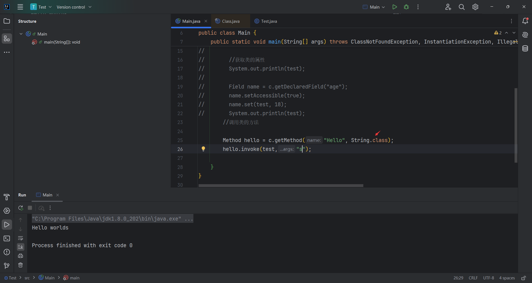Open the Build hammer tool window
The image size is (532, 283).
[7, 197]
